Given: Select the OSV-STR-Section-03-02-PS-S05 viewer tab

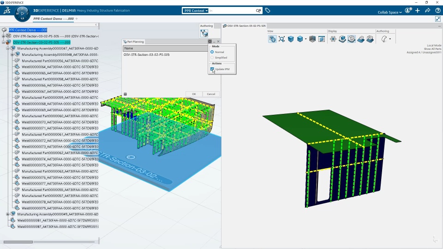Looking at the screenshot, I should [245, 26].
